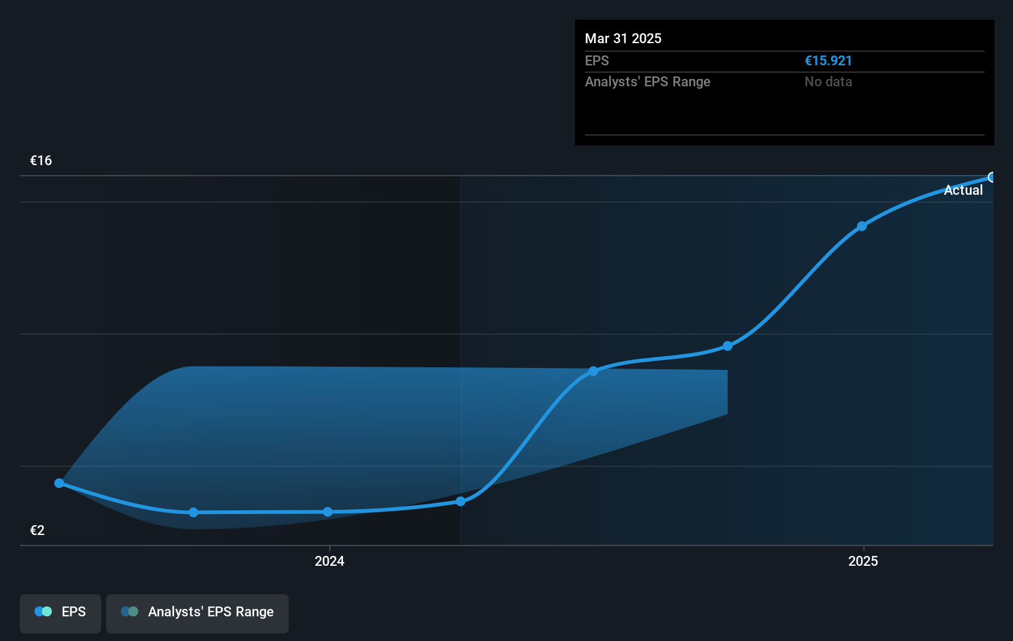The height and width of the screenshot is (641, 1013).
Task: Click the Actual label near the line's end
Action: click(x=963, y=190)
